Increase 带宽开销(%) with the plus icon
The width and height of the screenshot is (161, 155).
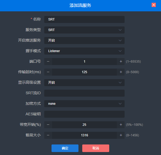tap(121, 125)
